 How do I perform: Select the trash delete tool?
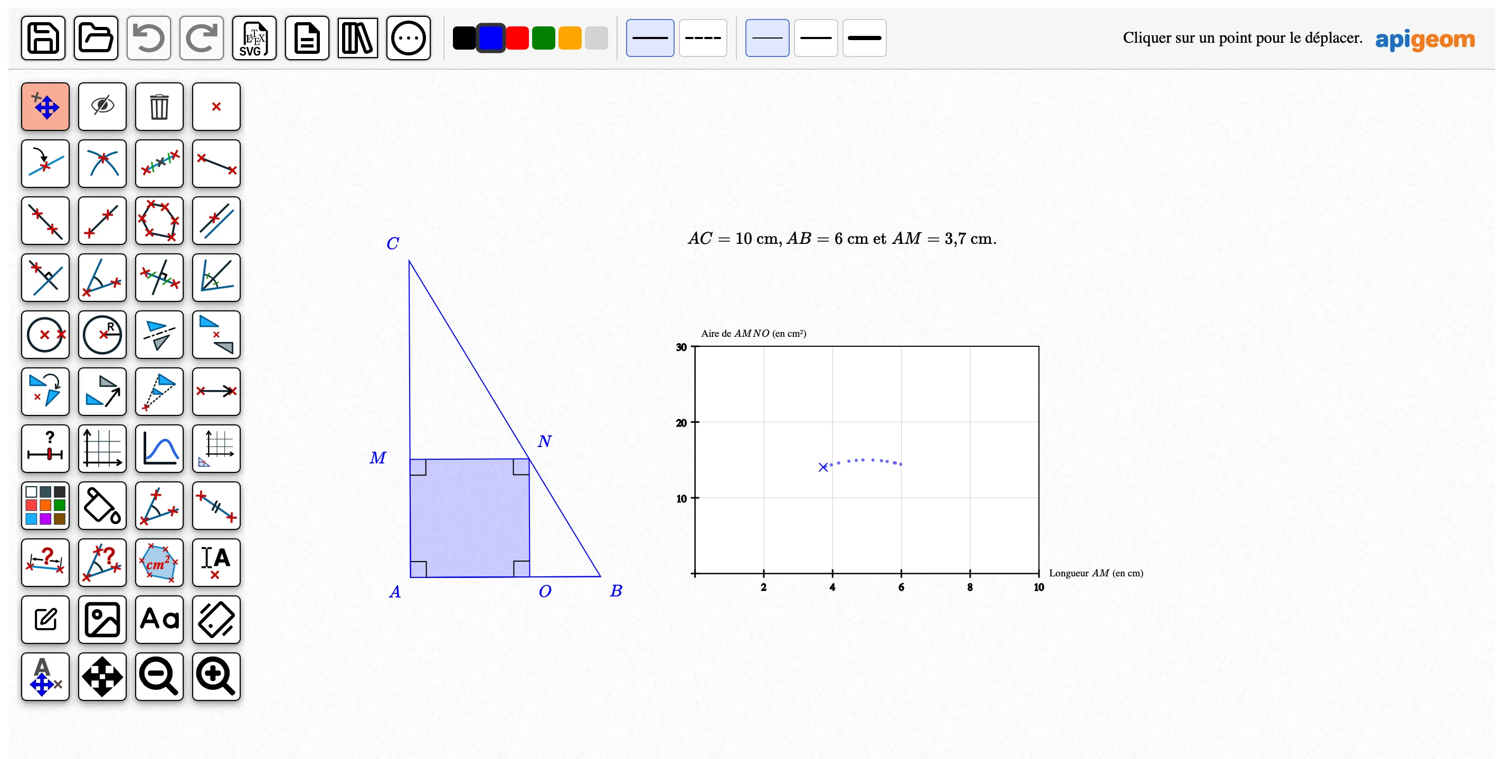tap(159, 106)
